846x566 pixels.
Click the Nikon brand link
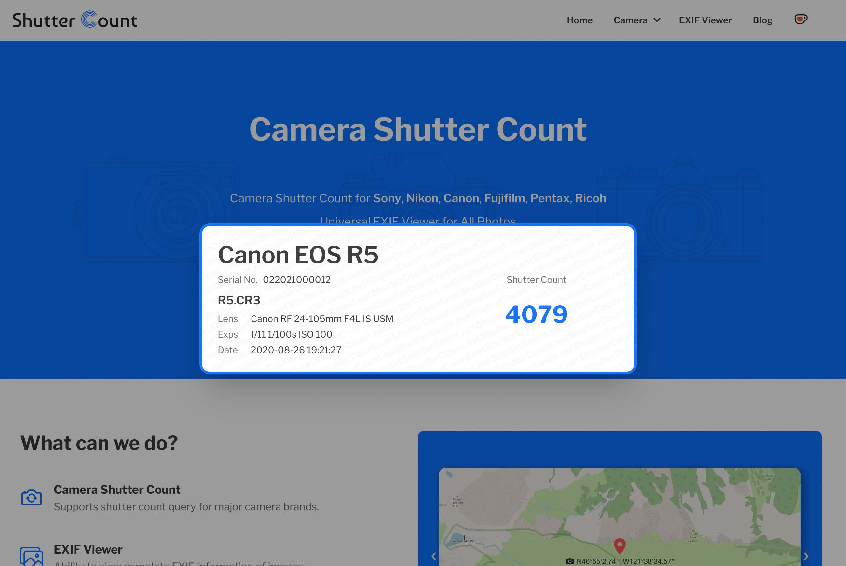click(422, 198)
